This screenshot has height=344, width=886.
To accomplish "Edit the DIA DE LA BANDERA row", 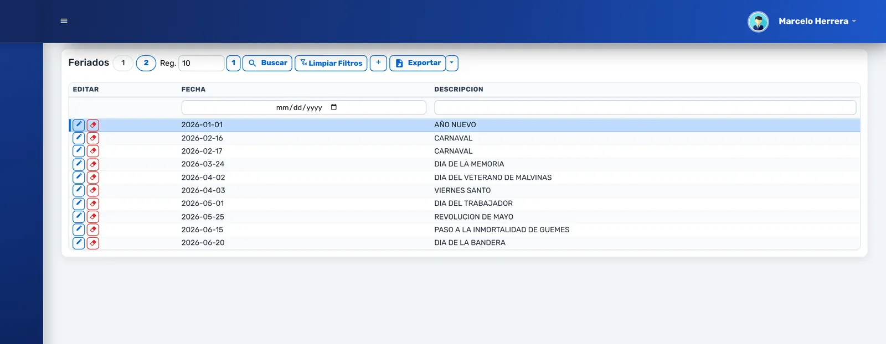I will tap(79, 243).
